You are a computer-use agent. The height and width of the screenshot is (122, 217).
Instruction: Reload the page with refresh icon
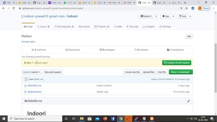14,8
